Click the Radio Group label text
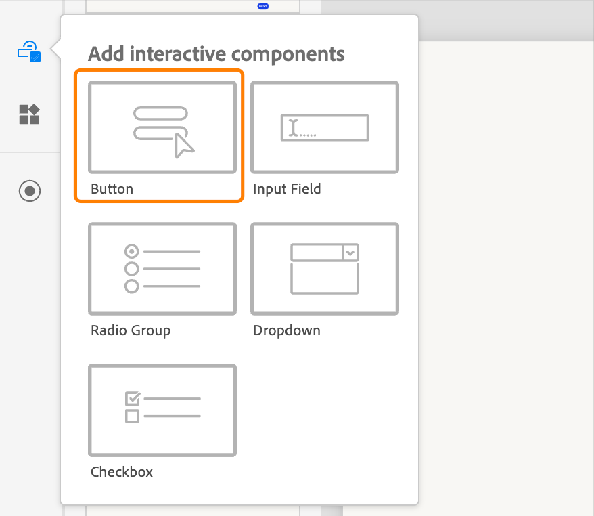The width and height of the screenshot is (594, 516). (x=130, y=330)
